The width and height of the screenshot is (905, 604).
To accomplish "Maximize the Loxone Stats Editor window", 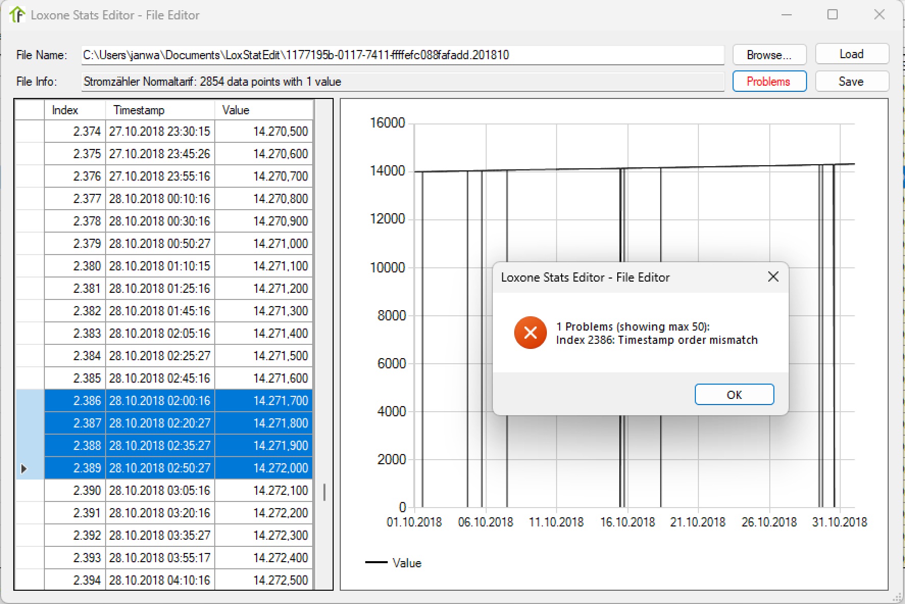I will (x=832, y=15).
